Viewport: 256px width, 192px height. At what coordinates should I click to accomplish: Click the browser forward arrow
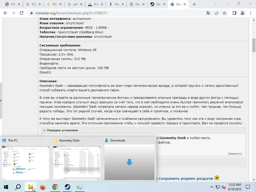pyautogui.click(x=13, y=13)
